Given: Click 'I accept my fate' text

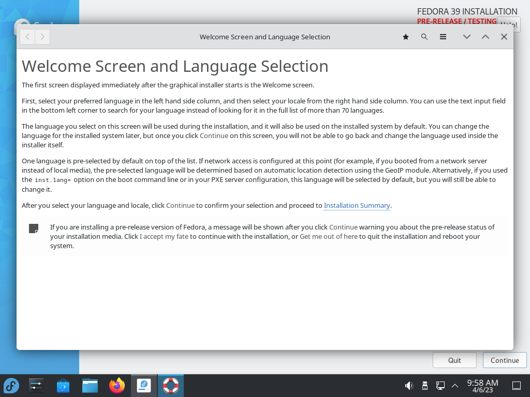Looking at the screenshot, I should [x=164, y=236].
